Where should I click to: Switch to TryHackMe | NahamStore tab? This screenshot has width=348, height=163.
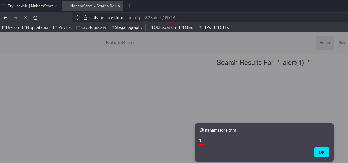tap(30, 6)
